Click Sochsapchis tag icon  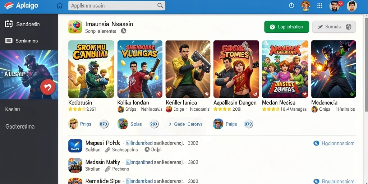[x=107, y=150]
